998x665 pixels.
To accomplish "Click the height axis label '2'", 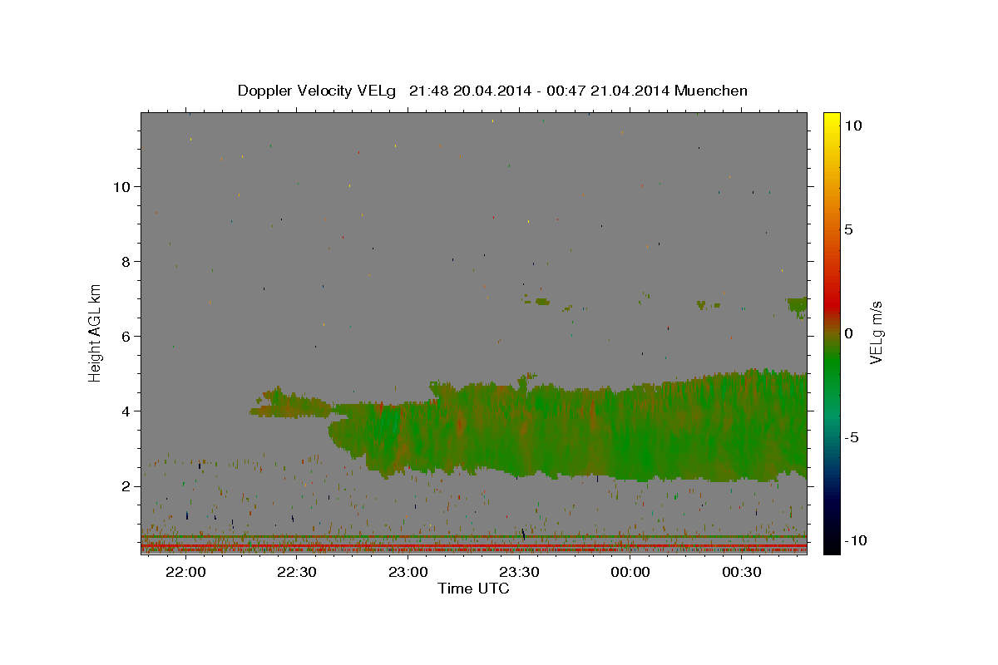I will (x=126, y=485).
